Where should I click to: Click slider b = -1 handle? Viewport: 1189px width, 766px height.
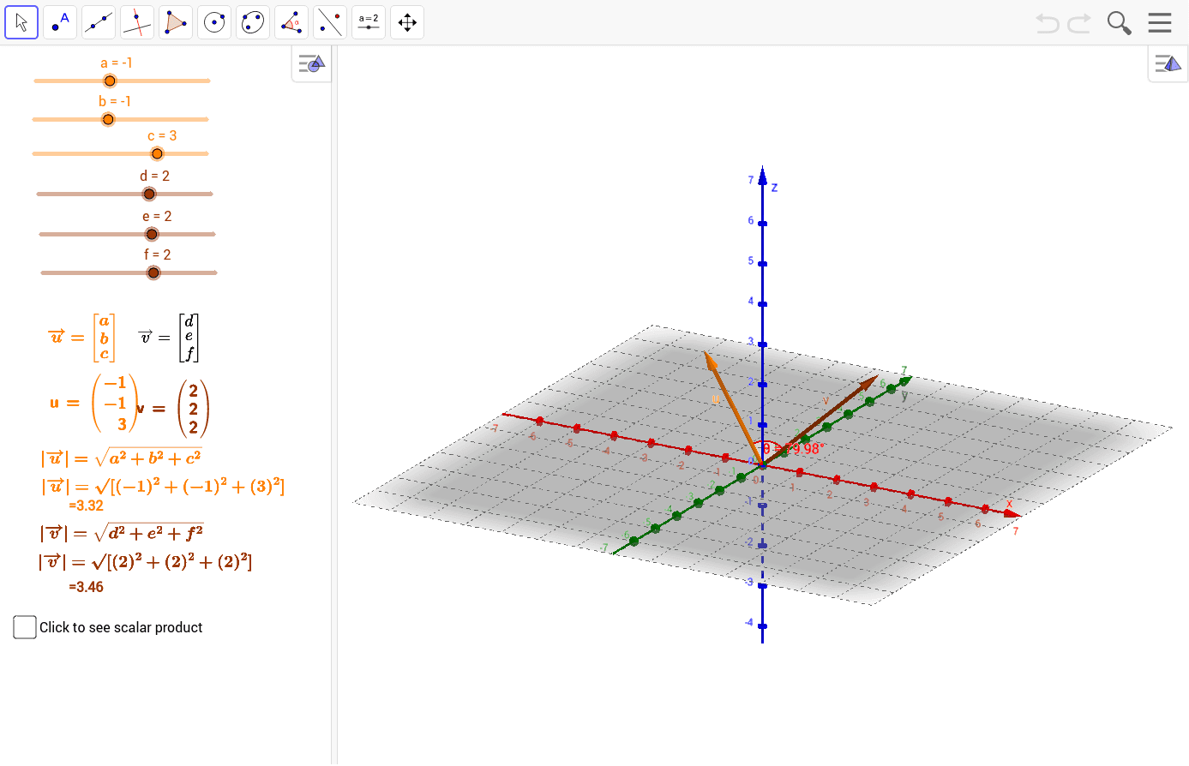tap(108, 119)
